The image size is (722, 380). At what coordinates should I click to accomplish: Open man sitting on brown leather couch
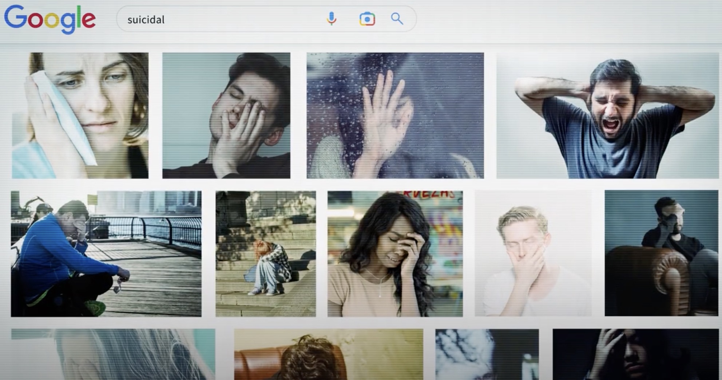click(x=661, y=253)
